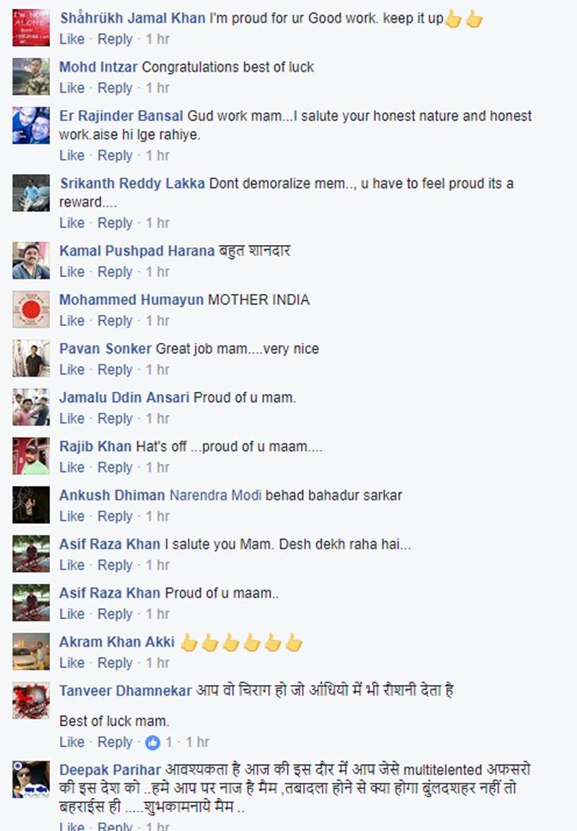Click Ankush Dhiman's dark profile picture
577x831 pixels.
[31, 505]
